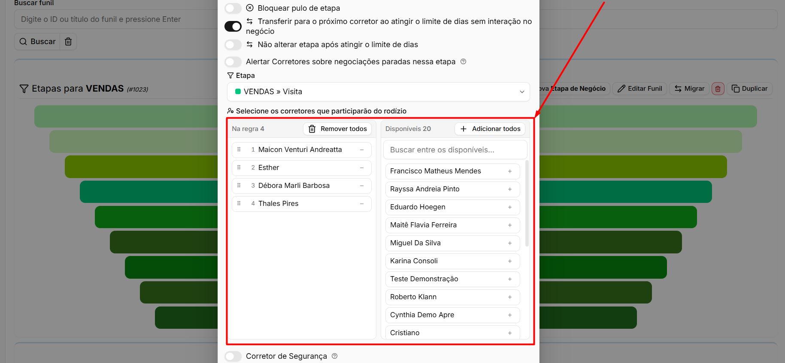Open the Etapa dropdown VENDAS » Visita
This screenshot has width=785, height=363.
click(x=378, y=92)
